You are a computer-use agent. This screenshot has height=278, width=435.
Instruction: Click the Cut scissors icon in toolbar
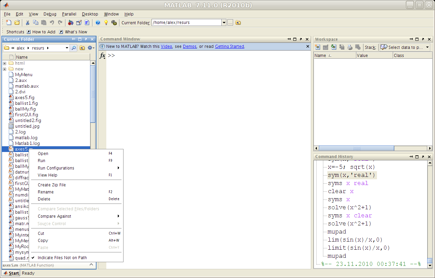(x=28, y=23)
